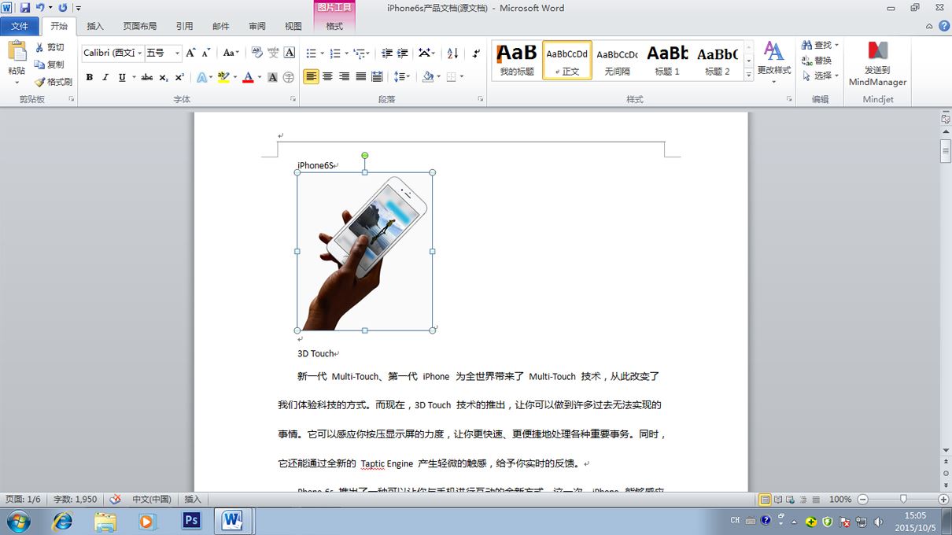Toggle Align Right alignment

click(344, 77)
